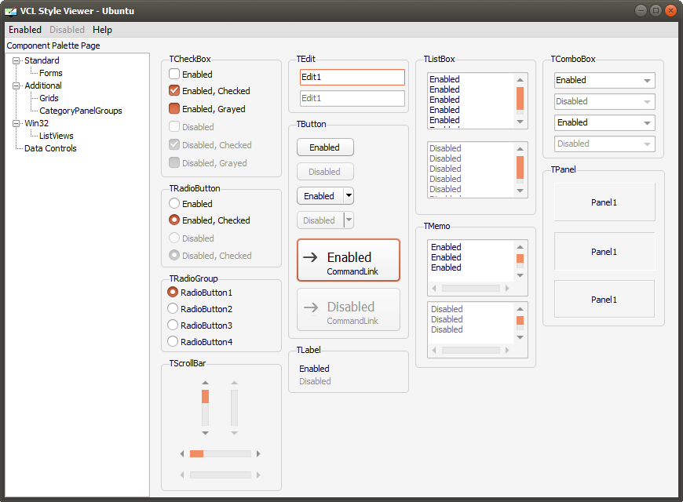Click the right arrow of the enabled horizontal TScrollBar

click(258, 453)
